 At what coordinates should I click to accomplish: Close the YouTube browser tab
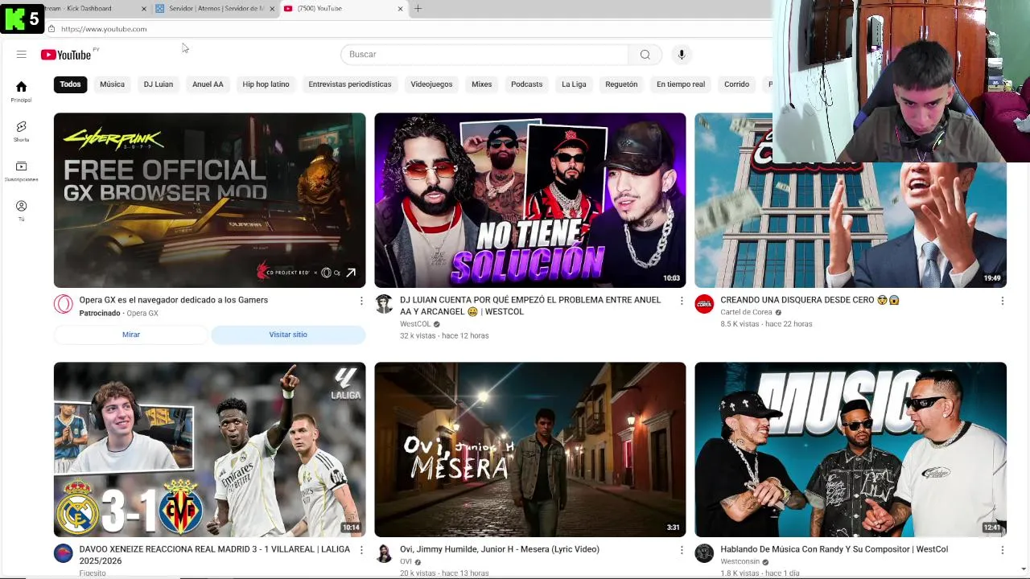[x=400, y=9]
